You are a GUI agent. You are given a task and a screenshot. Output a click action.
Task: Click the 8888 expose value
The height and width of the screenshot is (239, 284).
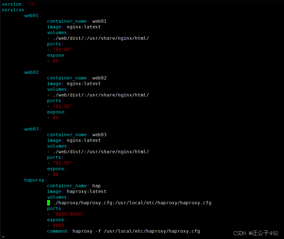pyautogui.click(x=58, y=226)
